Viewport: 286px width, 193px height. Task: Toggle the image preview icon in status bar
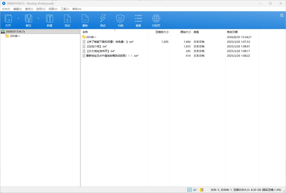195,190
